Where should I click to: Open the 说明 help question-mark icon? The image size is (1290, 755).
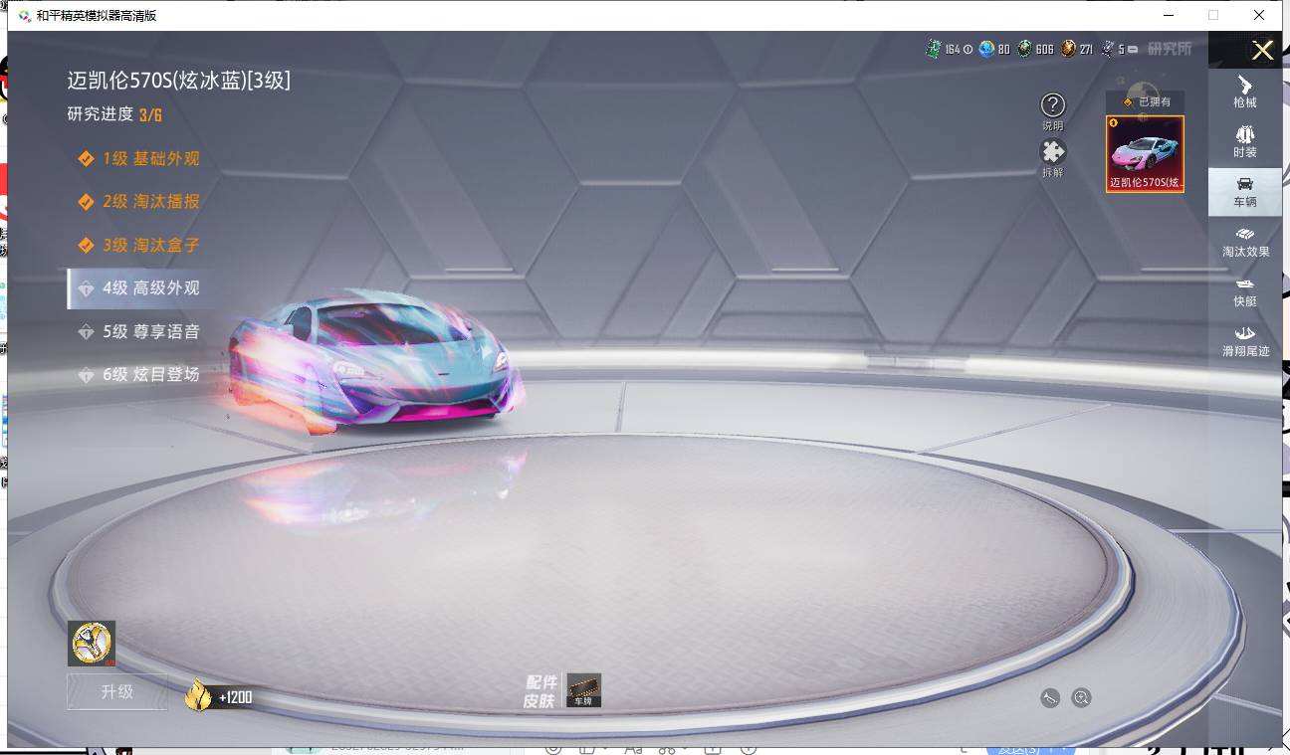click(1052, 105)
